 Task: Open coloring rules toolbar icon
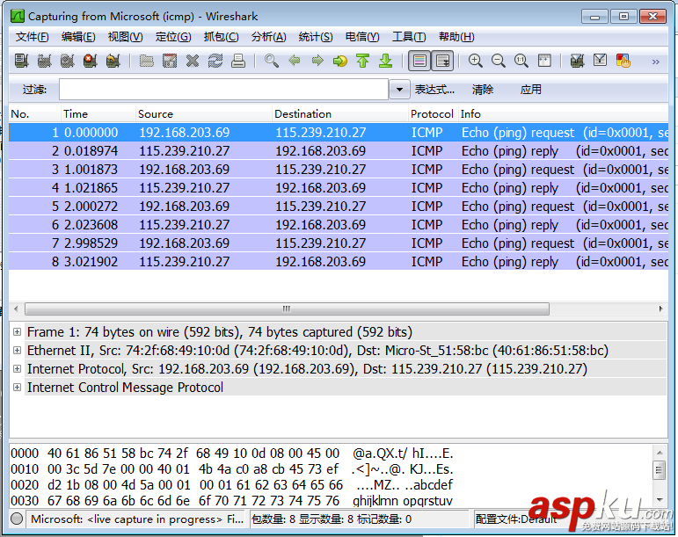point(623,61)
